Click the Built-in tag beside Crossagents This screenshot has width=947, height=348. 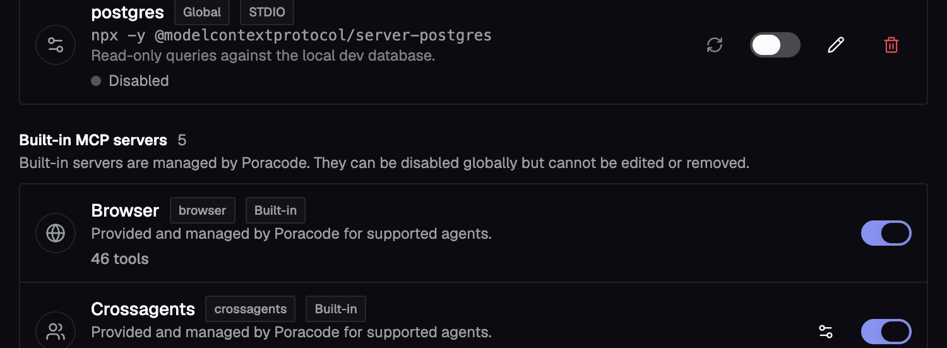tap(336, 309)
